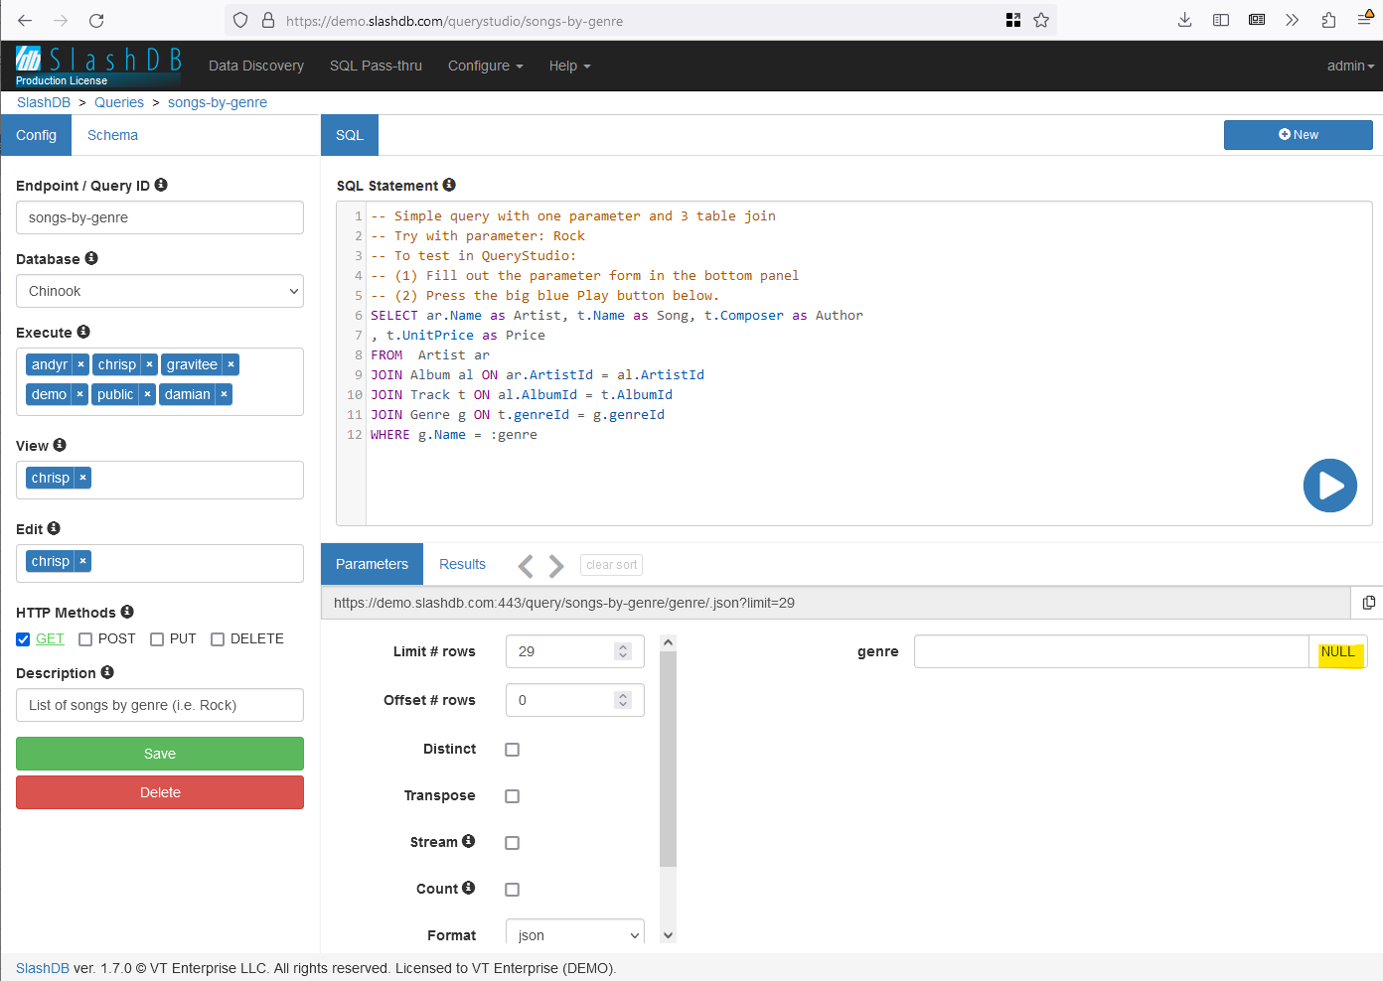Toggle NULL for the genre parameter
1383x981 pixels.
coord(1338,651)
